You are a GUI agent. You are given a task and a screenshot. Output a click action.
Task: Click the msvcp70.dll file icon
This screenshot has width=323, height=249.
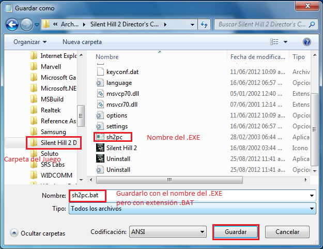pos(100,94)
